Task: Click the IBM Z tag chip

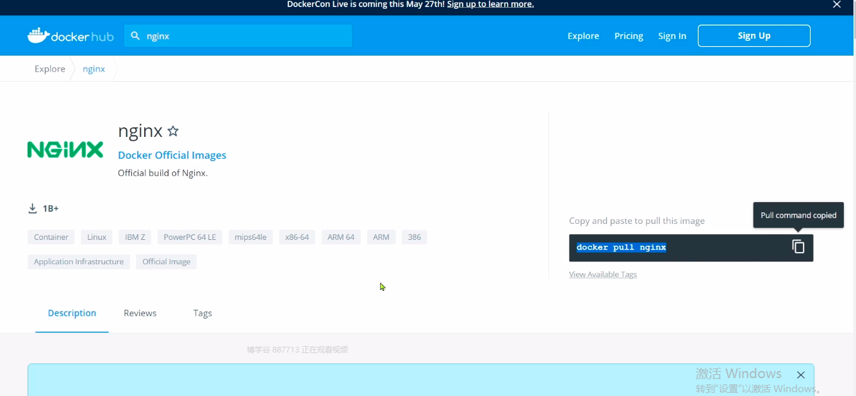Action: coord(135,237)
